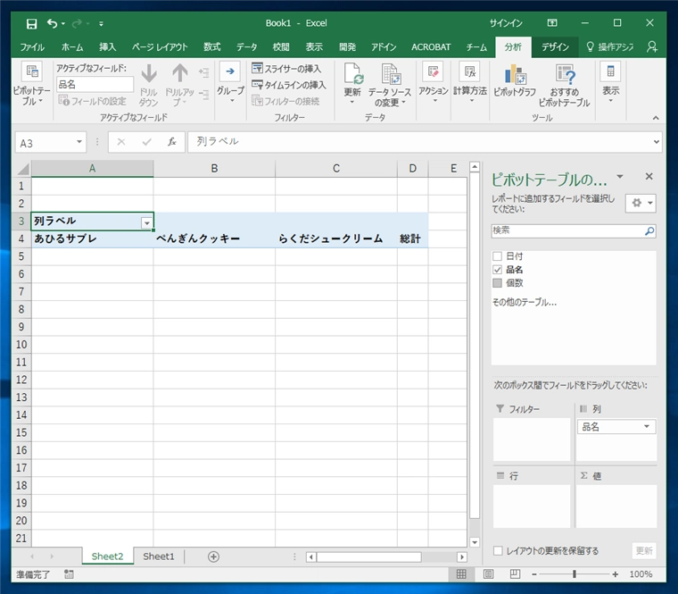This screenshot has height=594, width=678.
Task: Check the 日付 field checkbox
Action: (498, 256)
